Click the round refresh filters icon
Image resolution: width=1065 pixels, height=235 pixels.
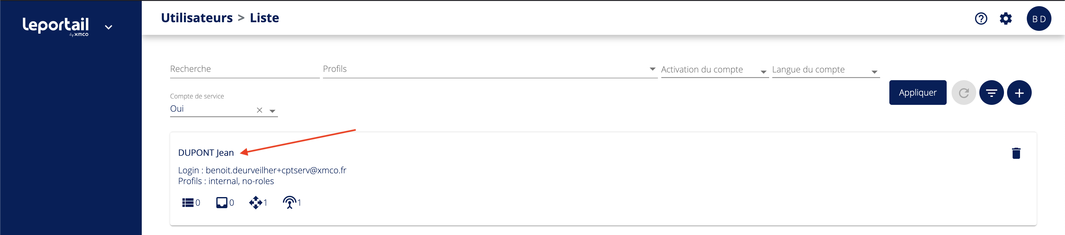point(963,93)
